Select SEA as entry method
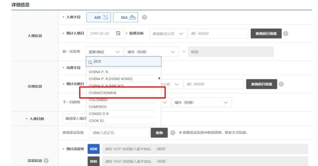This screenshot has height=166, width=318. [126, 17]
